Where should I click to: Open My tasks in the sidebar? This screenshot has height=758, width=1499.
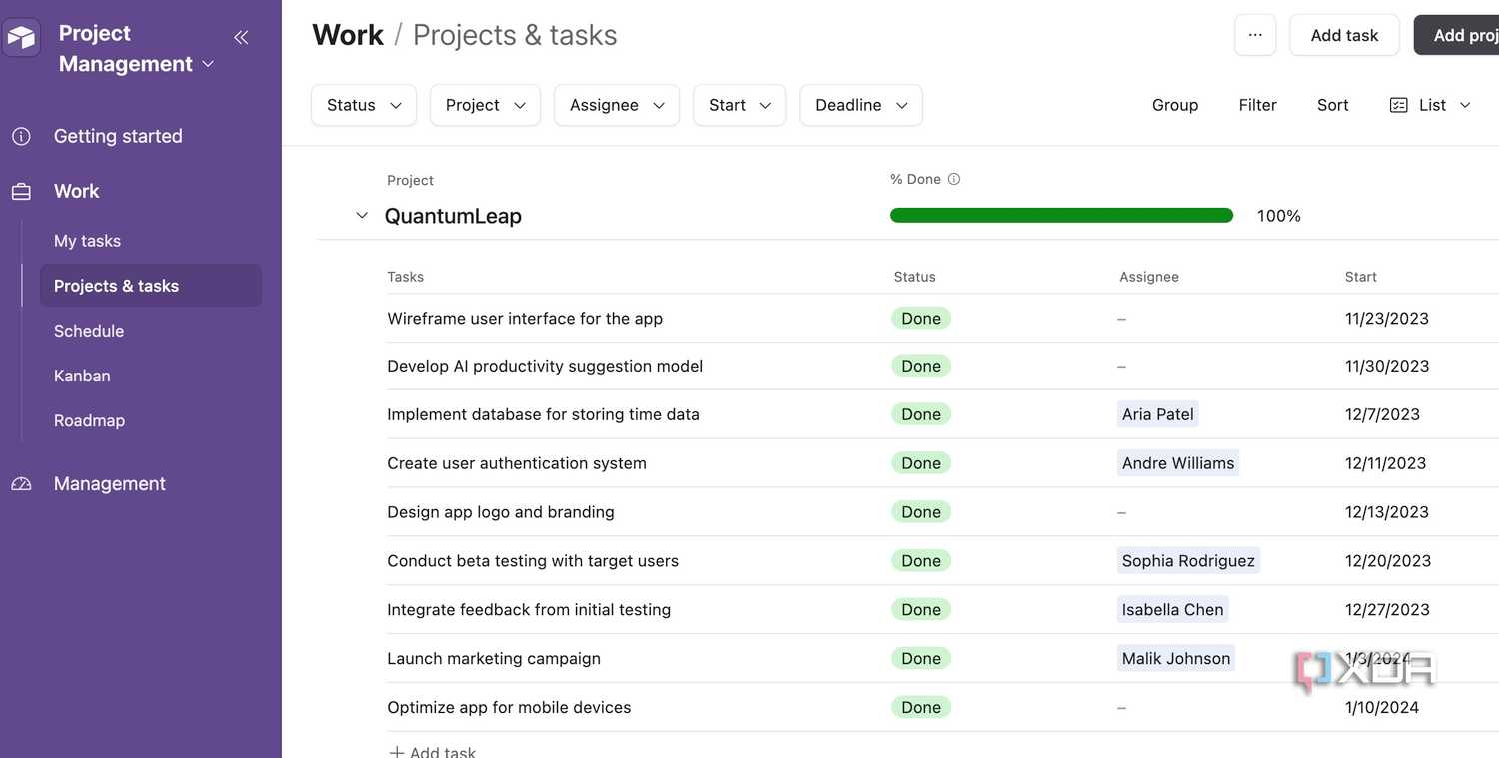(x=87, y=241)
